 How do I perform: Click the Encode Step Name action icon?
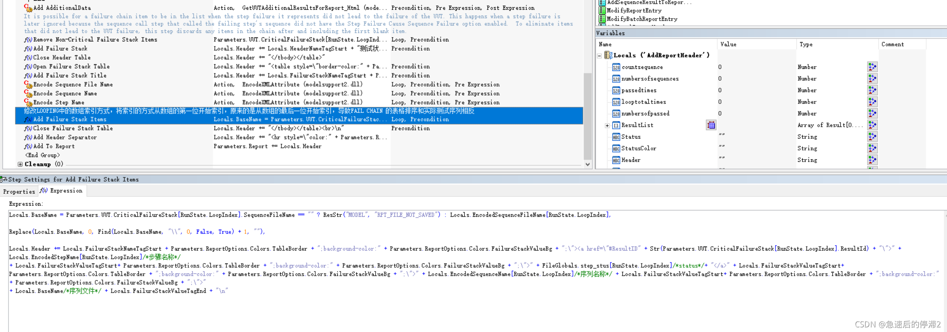pyautogui.click(x=28, y=102)
